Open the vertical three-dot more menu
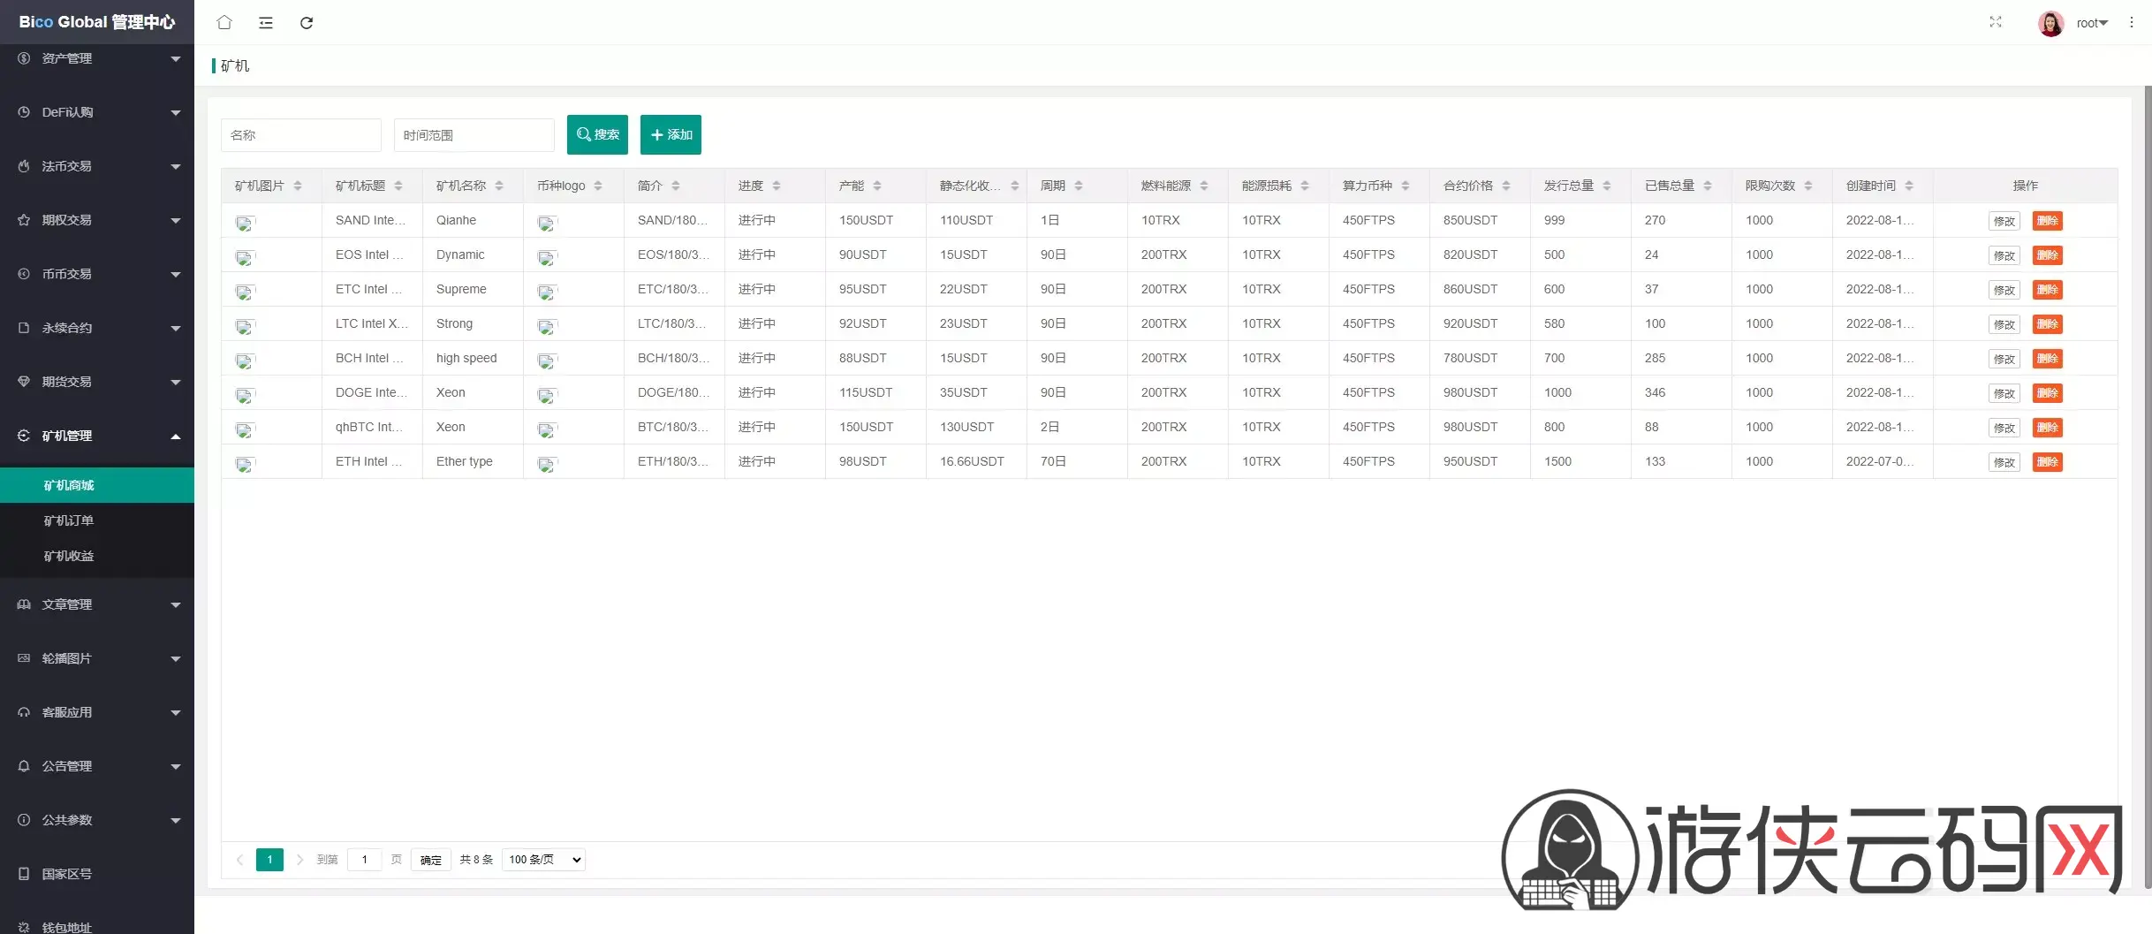Screen dimensions: 2152x934 coord(2131,23)
